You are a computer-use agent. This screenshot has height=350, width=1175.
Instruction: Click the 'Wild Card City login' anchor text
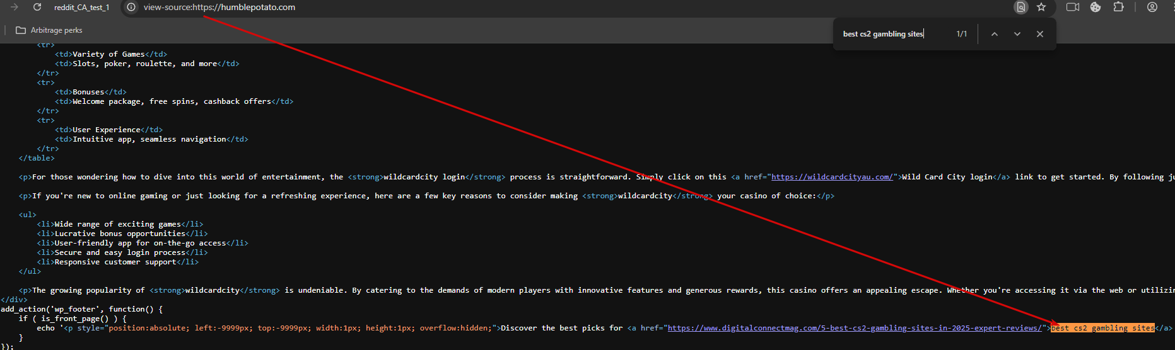tap(947, 177)
